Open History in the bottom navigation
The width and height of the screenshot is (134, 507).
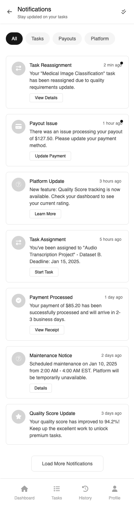tap(85, 493)
